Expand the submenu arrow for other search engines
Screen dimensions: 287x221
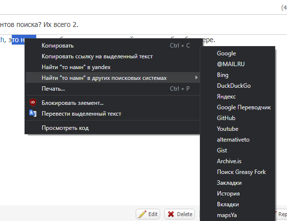click(x=196, y=77)
